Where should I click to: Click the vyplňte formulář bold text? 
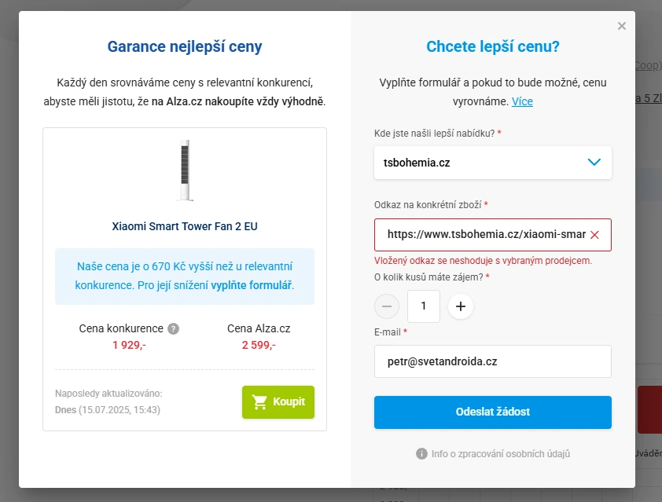252,286
